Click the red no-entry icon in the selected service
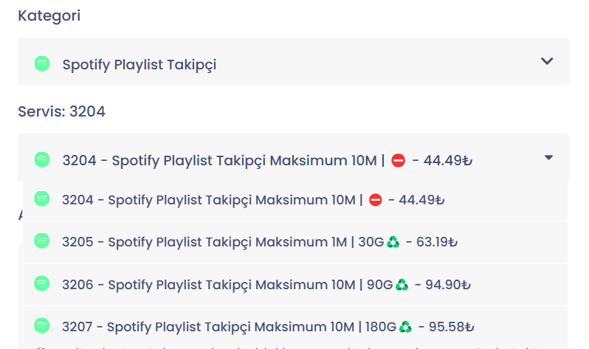The height and width of the screenshot is (349, 589). (398, 160)
